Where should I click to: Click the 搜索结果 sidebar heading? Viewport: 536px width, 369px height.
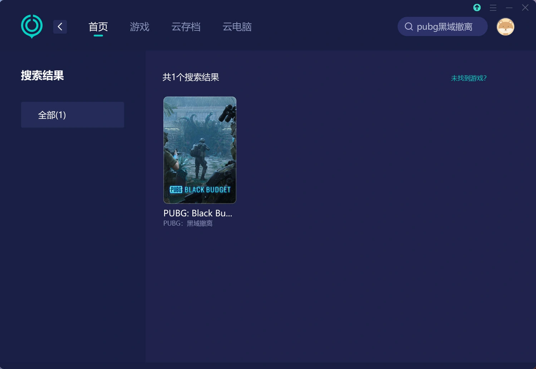point(42,75)
